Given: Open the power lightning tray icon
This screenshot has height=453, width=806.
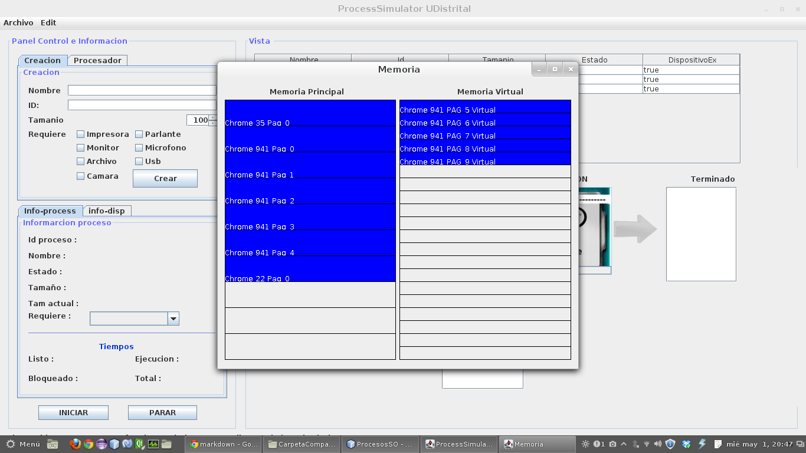Looking at the screenshot, I should pyautogui.click(x=702, y=444).
